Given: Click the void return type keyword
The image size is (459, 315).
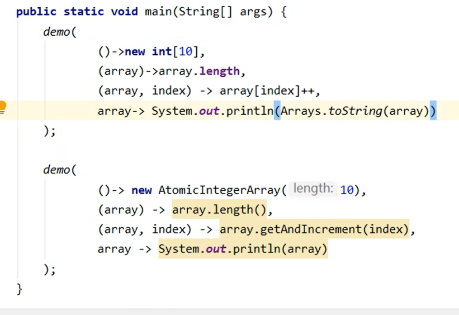Looking at the screenshot, I should (124, 11).
